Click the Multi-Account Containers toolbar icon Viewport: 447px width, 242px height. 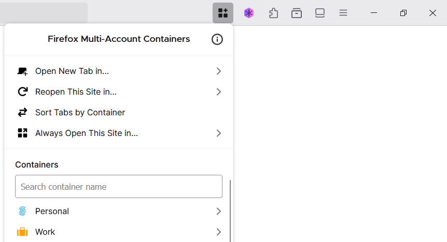[223, 13]
